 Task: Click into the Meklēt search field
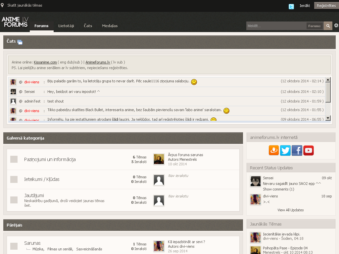(276, 26)
